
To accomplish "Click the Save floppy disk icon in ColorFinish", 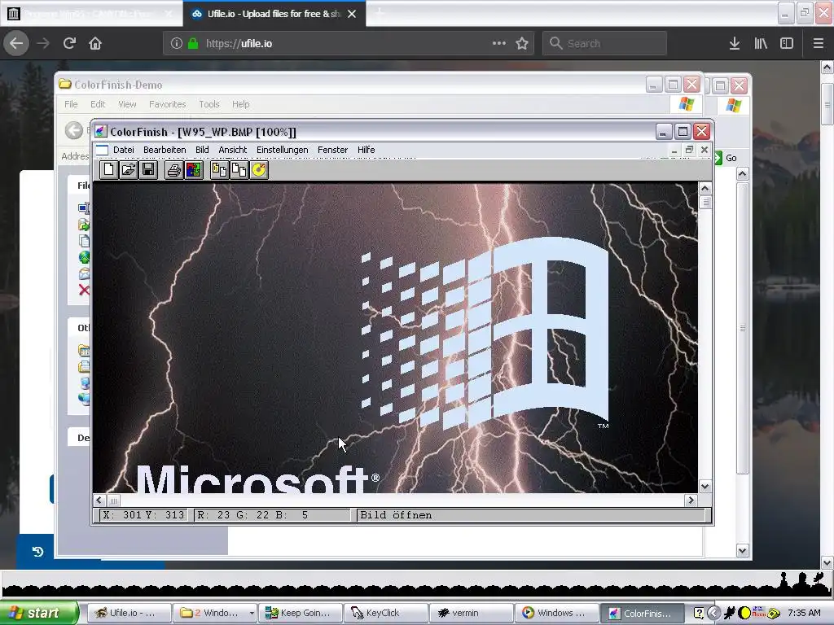I will pos(148,170).
